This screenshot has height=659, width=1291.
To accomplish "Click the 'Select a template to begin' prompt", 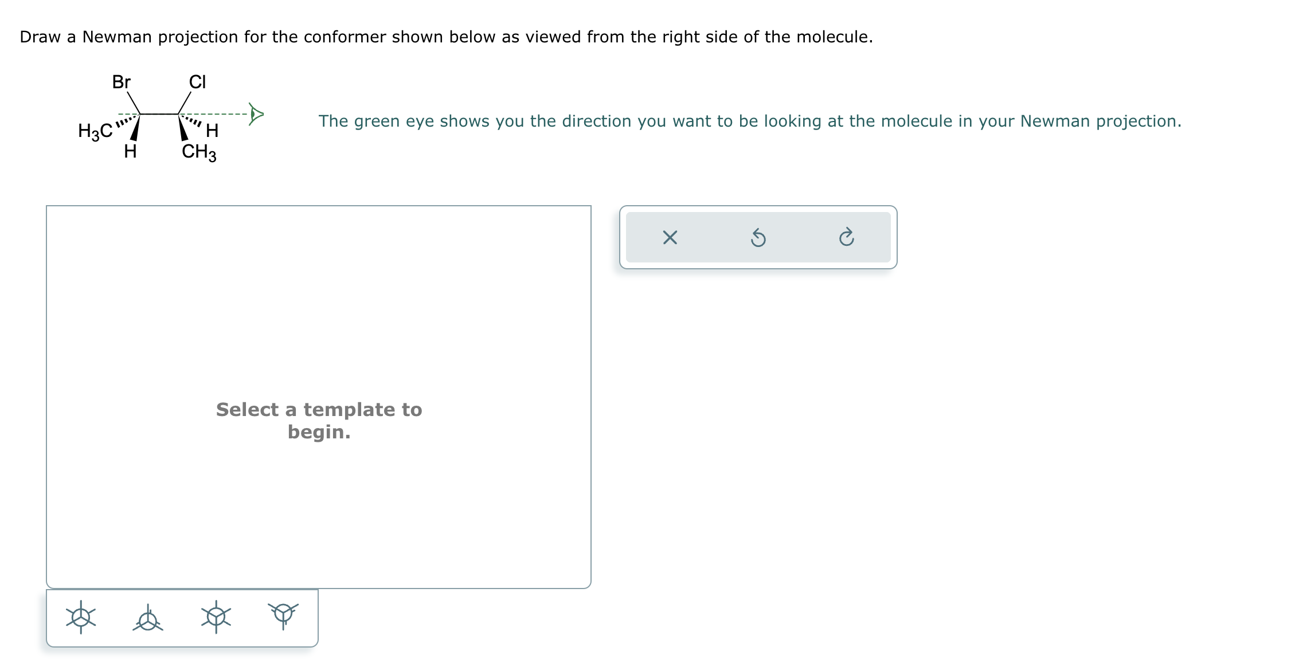I will click(319, 421).
